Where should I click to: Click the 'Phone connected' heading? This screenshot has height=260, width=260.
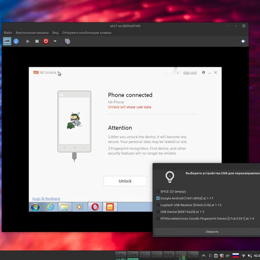tap(130, 95)
